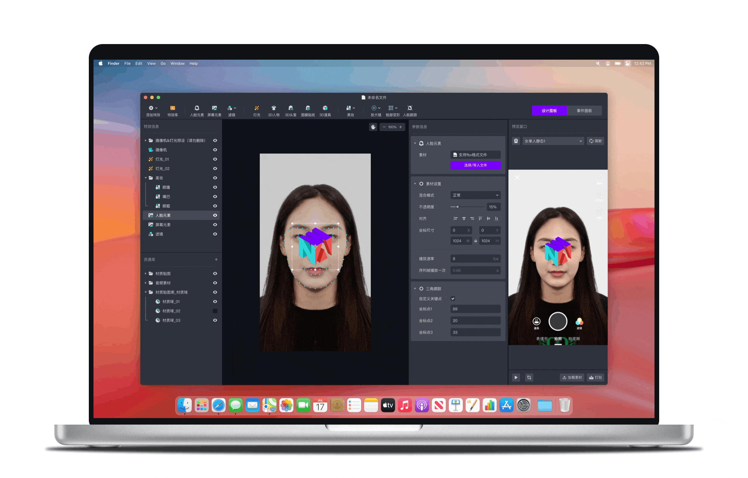Open the 女单人静态1 preview source dropdown
This screenshot has width=748, height=478.
tap(553, 141)
